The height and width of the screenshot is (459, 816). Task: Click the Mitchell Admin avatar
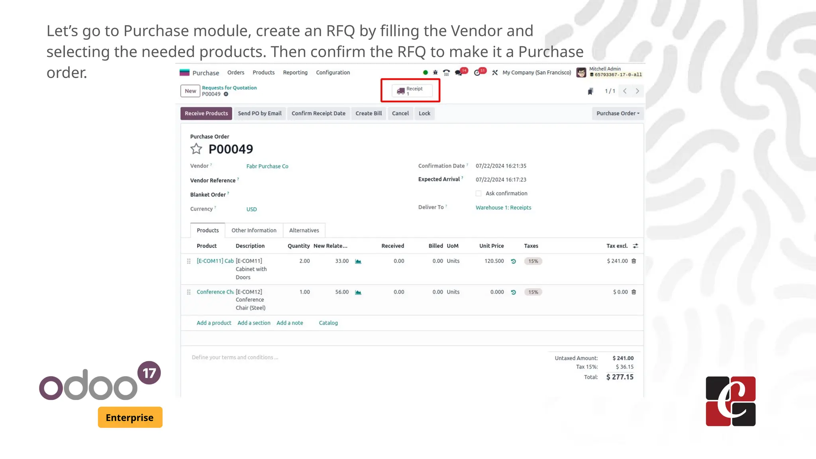pos(581,73)
